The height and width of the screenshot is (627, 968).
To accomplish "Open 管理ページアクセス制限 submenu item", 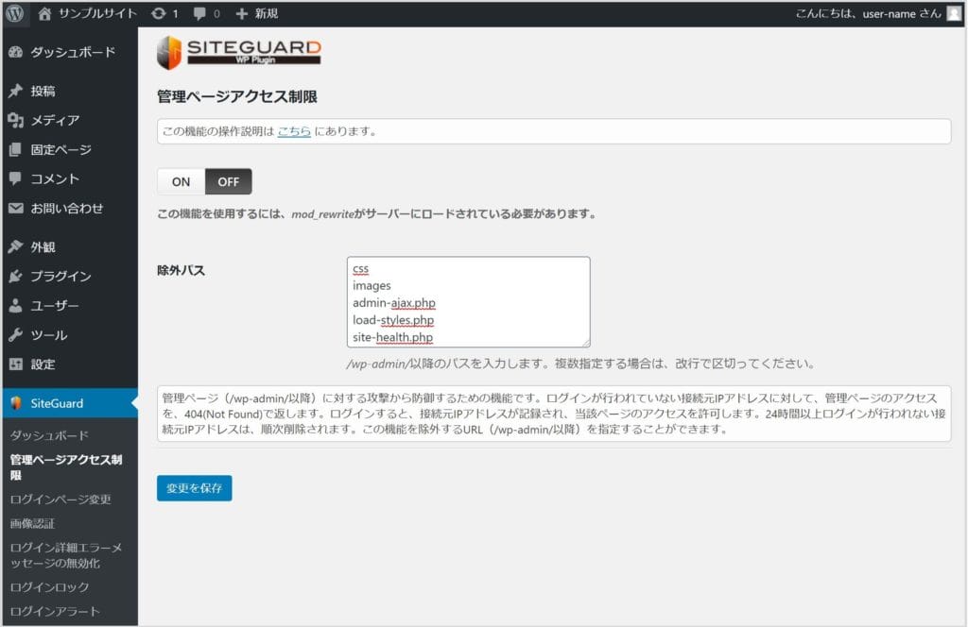I will click(66, 467).
